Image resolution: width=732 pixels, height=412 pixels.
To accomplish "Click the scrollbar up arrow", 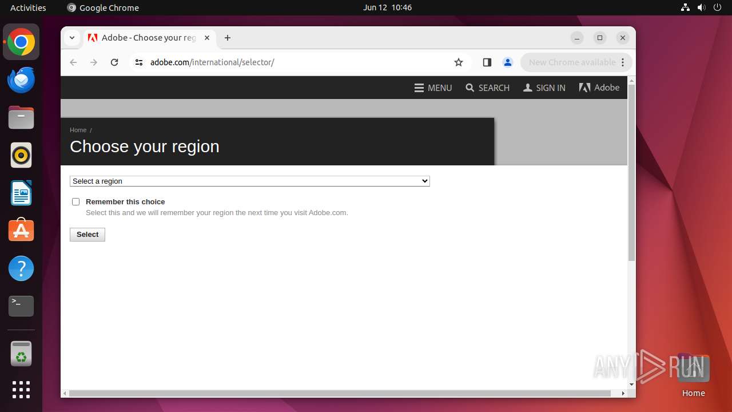I will (631, 80).
